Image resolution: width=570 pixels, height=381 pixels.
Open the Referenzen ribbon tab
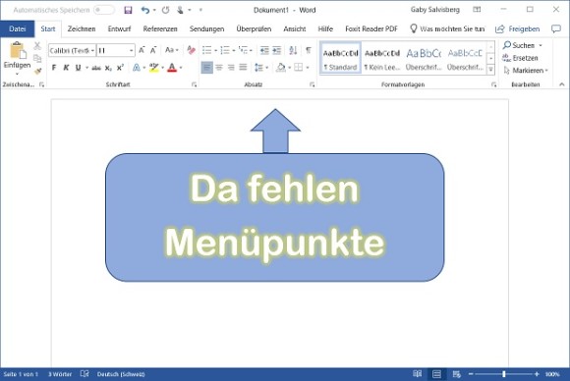tap(160, 29)
